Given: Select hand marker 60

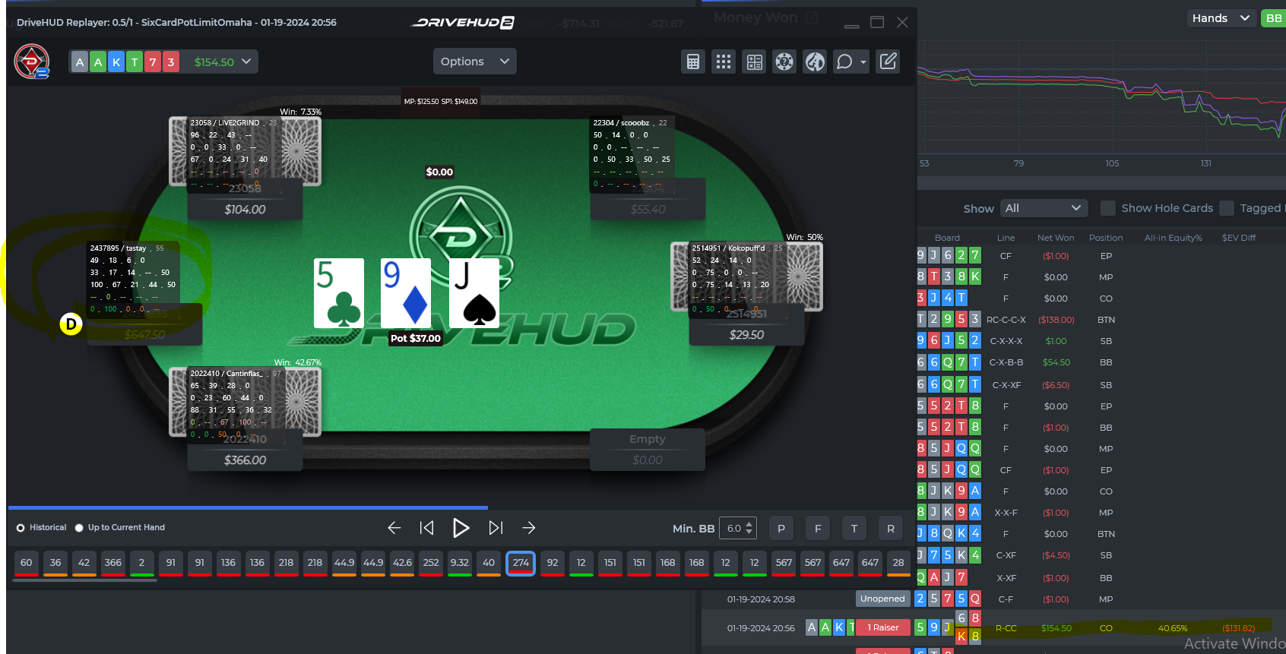Looking at the screenshot, I should pos(27,564).
